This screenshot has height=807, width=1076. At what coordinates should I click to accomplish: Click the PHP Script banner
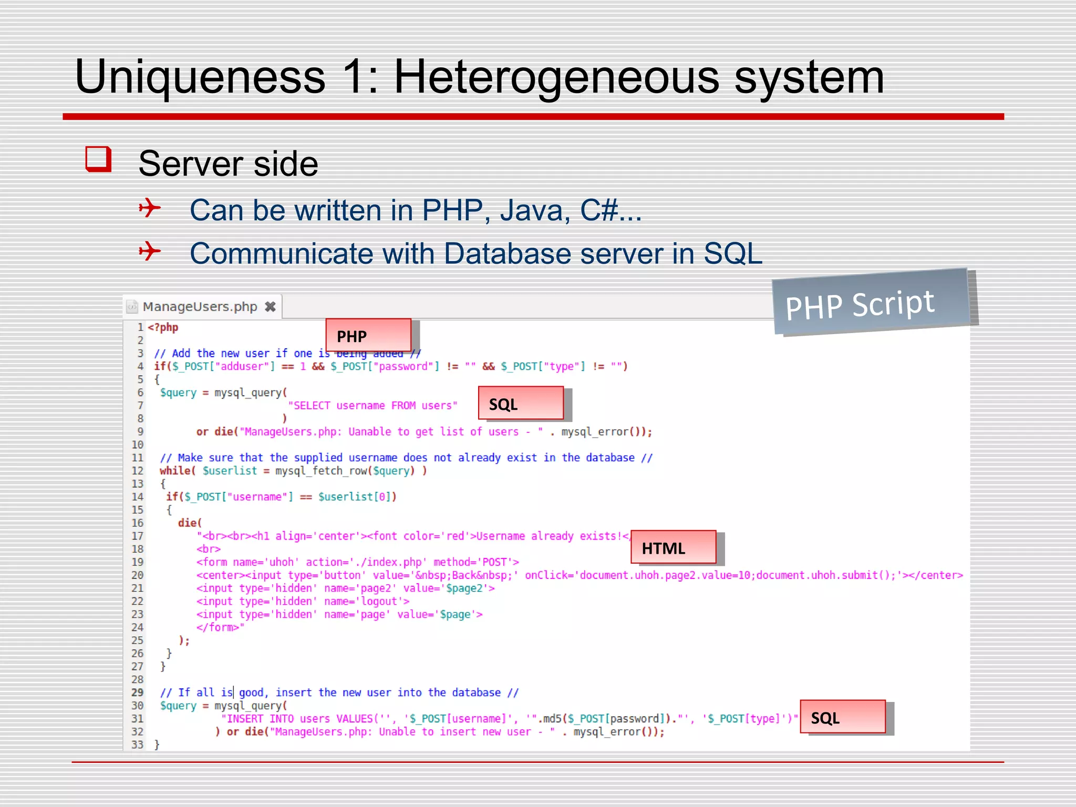871,302
